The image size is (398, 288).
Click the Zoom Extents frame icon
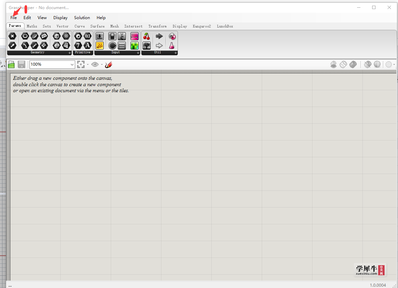click(81, 64)
